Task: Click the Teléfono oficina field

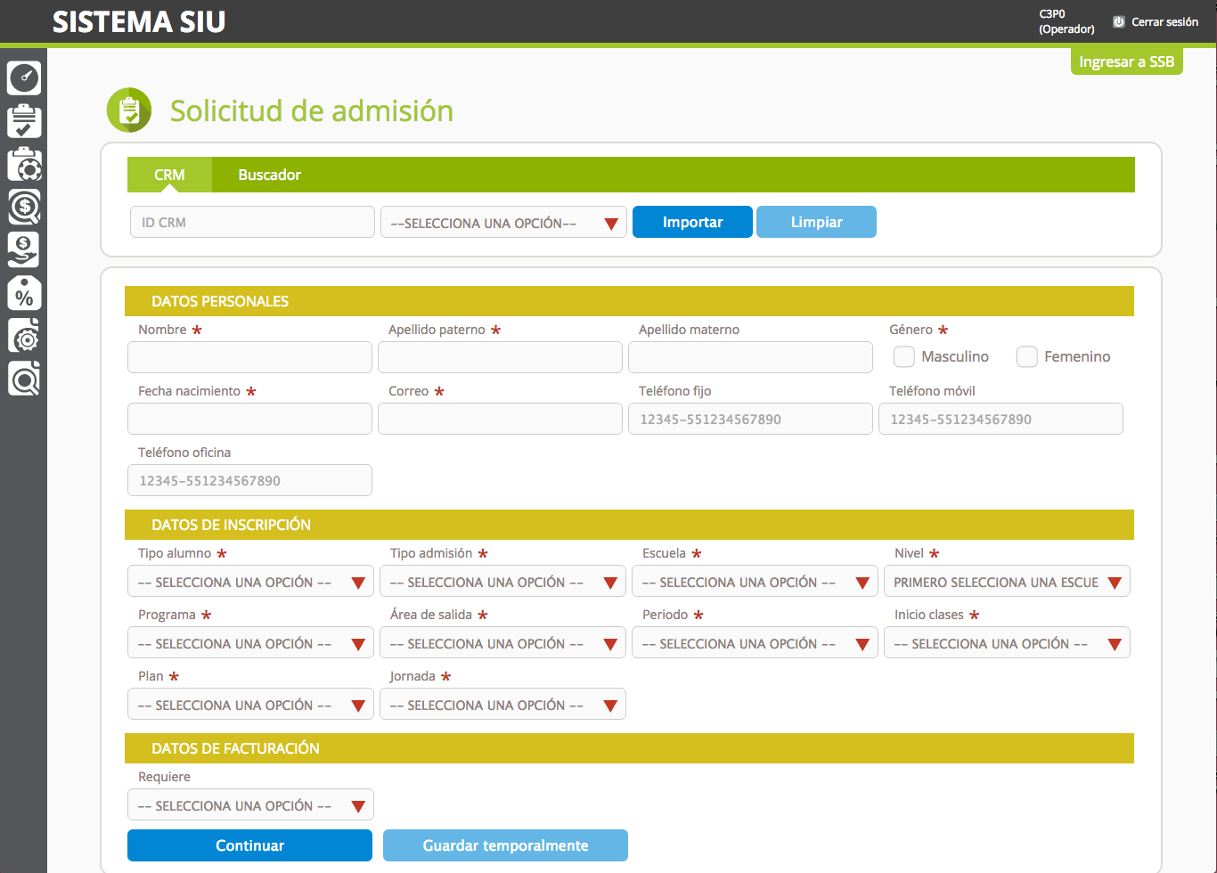Action: pos(249,480)
